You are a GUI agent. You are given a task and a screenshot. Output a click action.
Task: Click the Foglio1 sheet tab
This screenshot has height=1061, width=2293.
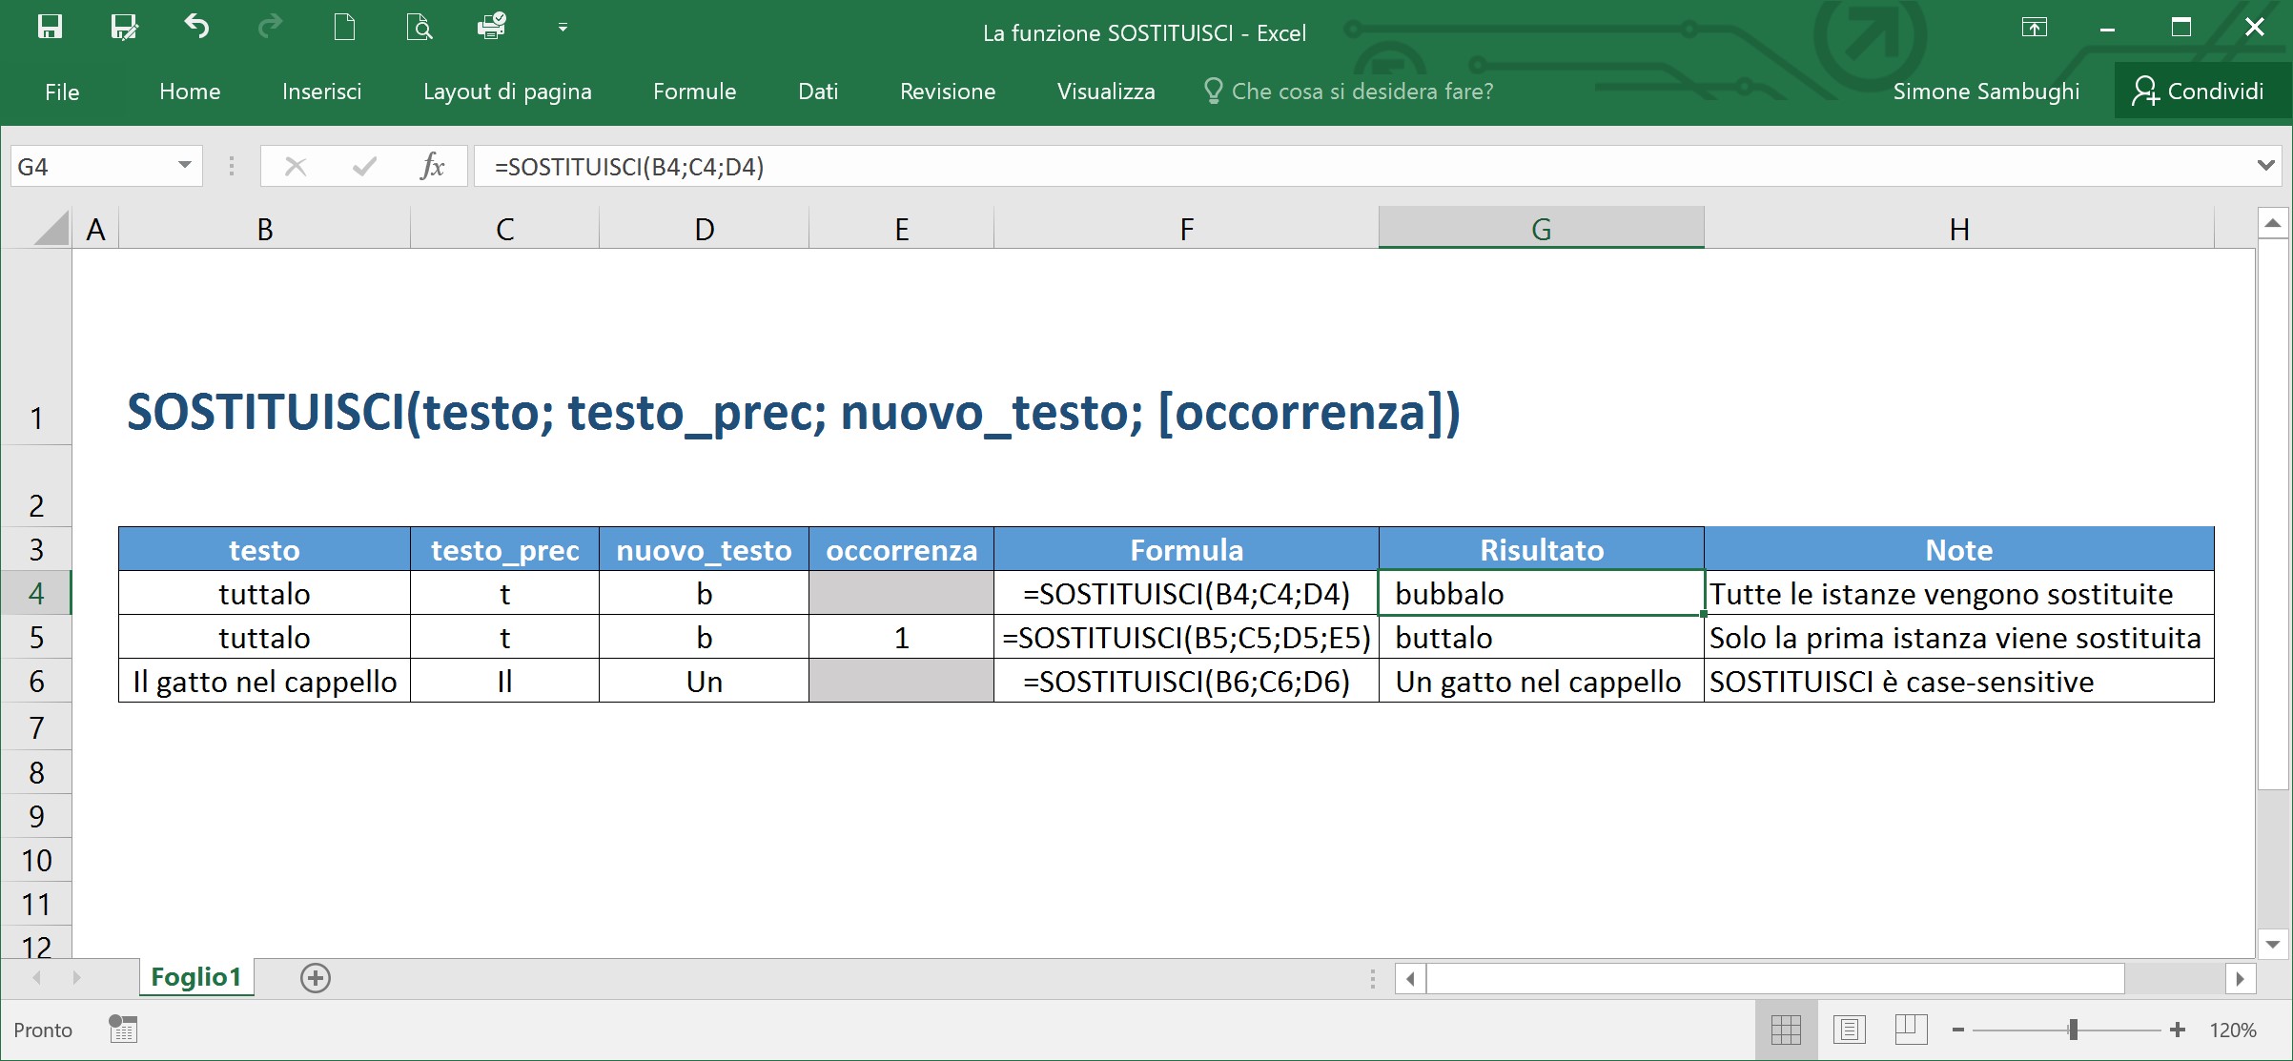pos(196,977)
